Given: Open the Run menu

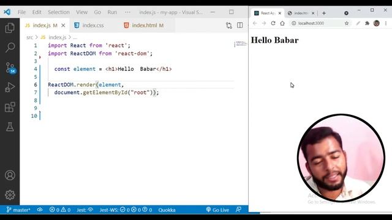Looking at the screenshot, I should click(x=112, y=12).
